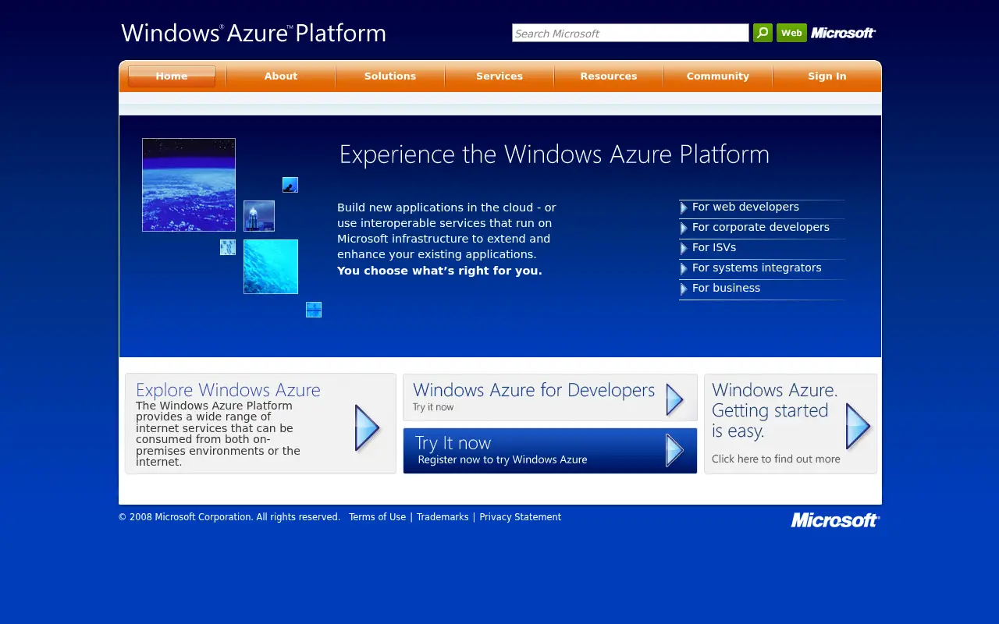
Task: Click arrow icon beside For web developers
Action: [684, 208]
